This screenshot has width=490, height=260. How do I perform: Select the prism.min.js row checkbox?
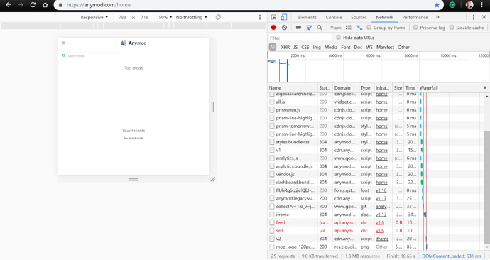tap(272, 110)
